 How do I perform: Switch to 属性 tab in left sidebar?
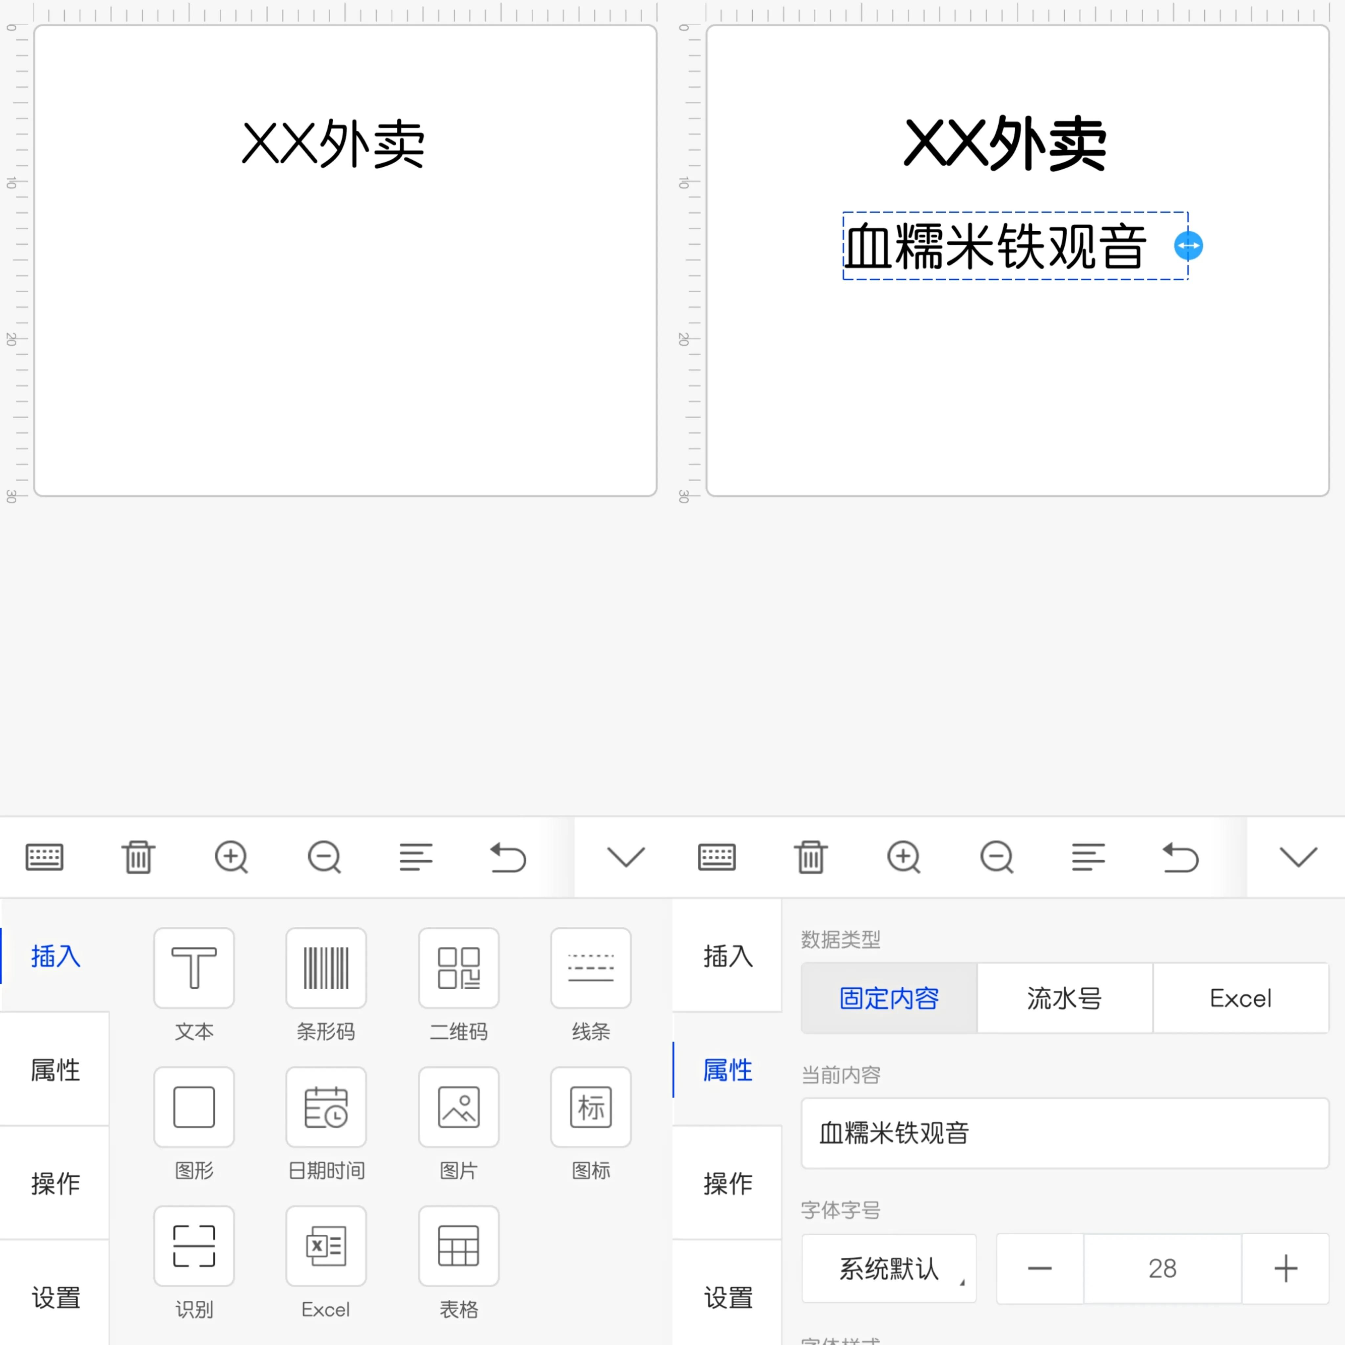click(55, 1070)
